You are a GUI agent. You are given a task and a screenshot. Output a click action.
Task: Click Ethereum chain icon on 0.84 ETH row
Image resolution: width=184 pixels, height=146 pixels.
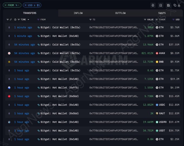[x=9, y=139]
